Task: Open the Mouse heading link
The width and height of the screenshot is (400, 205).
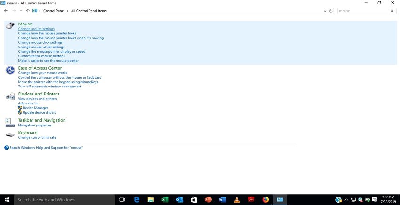Action: click(x=25, y=24)
